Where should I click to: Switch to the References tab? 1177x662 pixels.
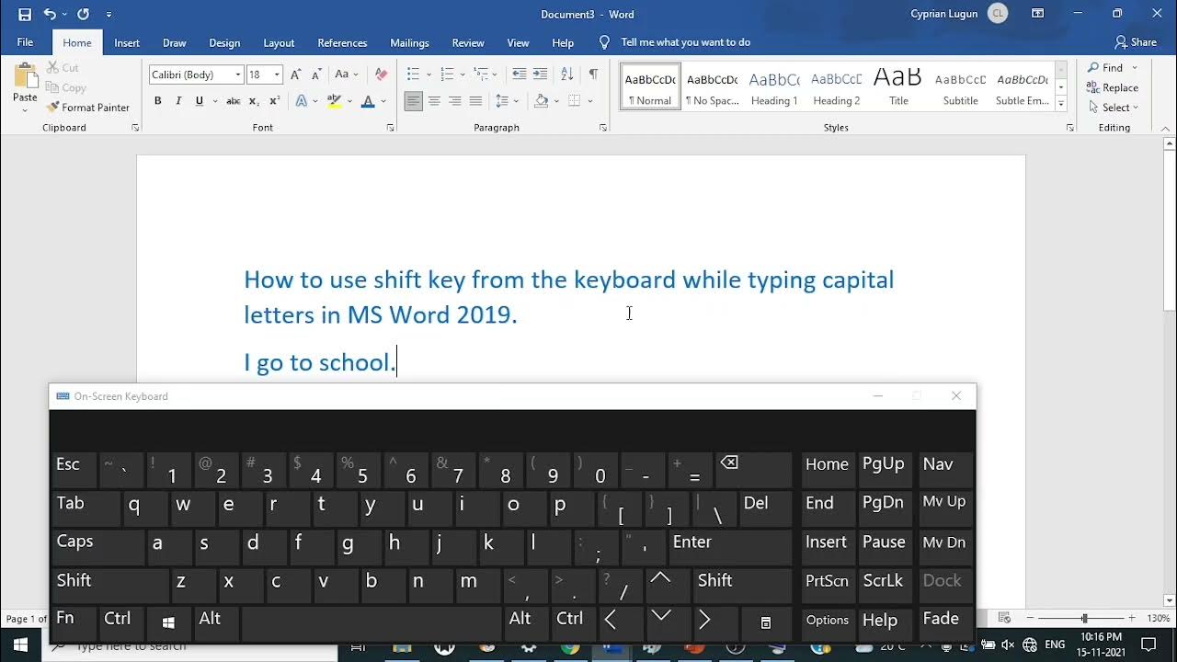point(342,42)
